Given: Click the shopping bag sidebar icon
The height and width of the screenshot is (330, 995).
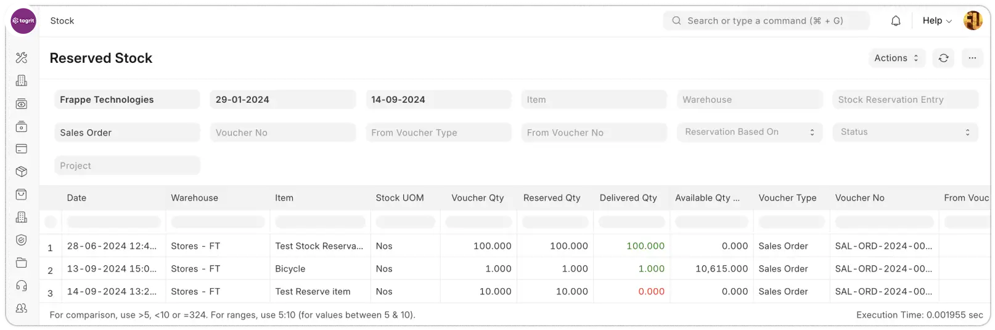Looking at the screenshot, I should 22,195.
